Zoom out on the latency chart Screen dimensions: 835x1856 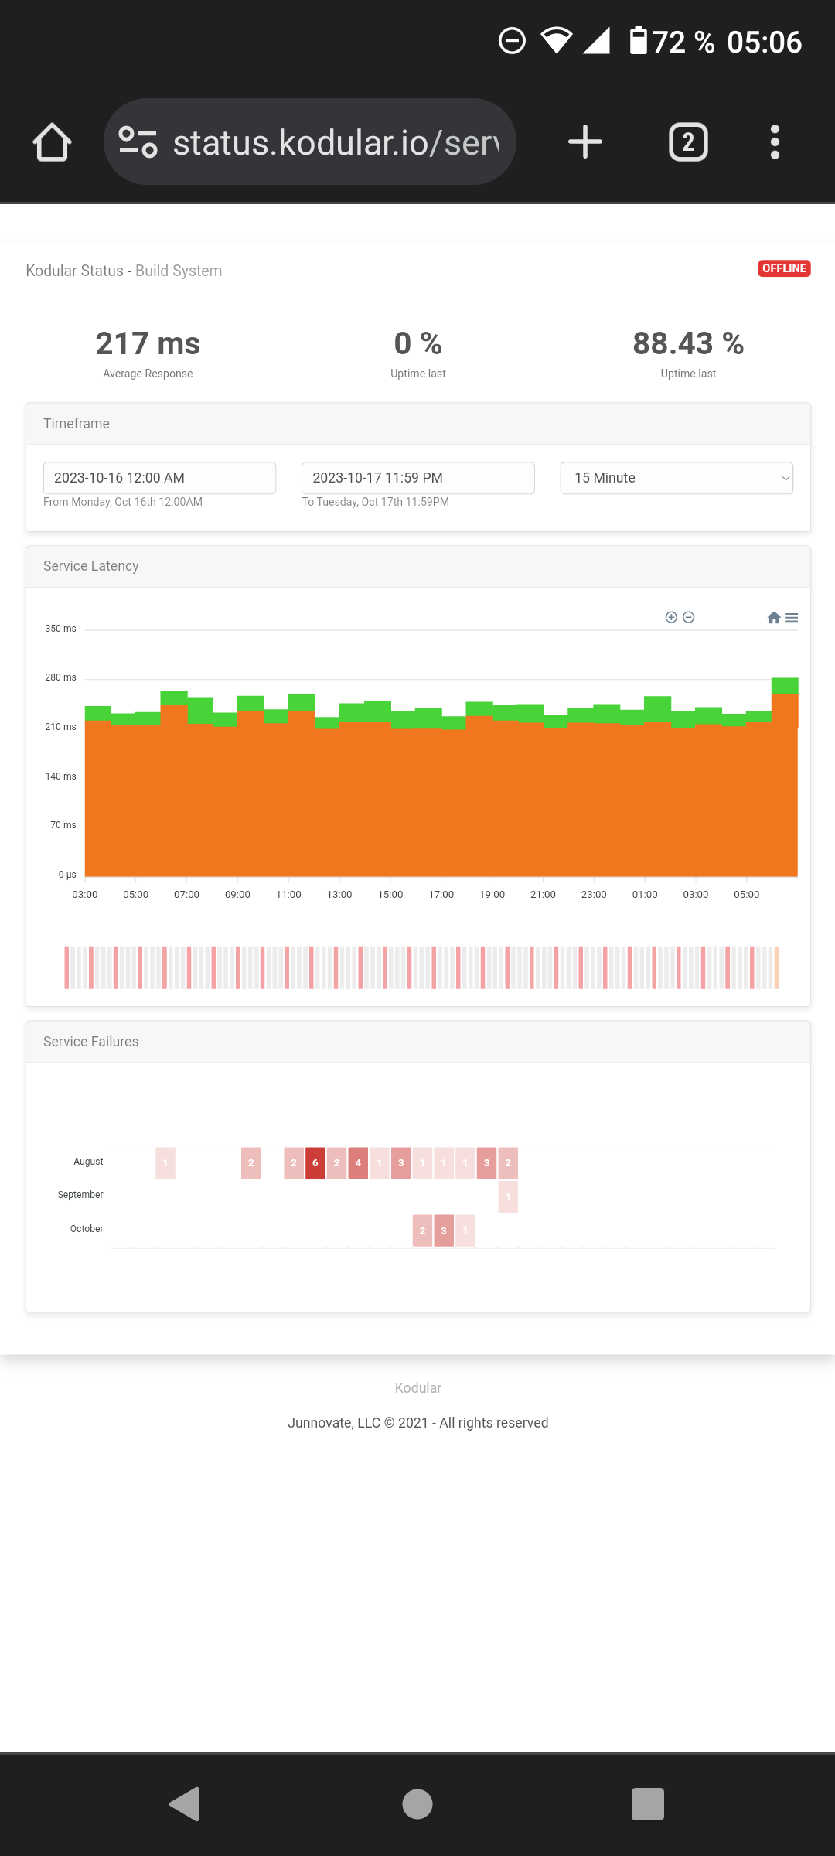click(689, 617)
